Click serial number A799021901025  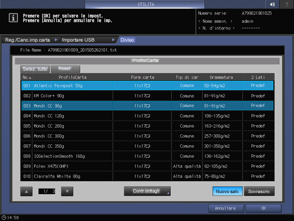256,13
